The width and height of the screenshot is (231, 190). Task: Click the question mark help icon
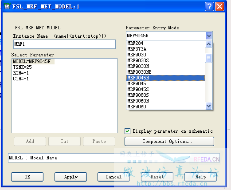tap(209, 7)
